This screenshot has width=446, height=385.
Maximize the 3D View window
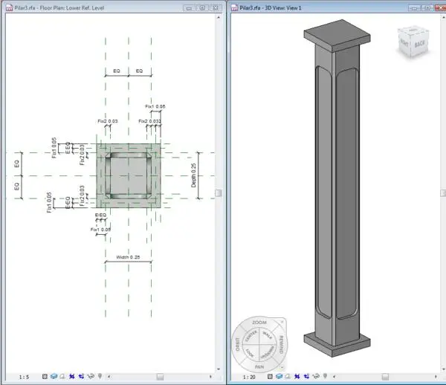point(427,8)
